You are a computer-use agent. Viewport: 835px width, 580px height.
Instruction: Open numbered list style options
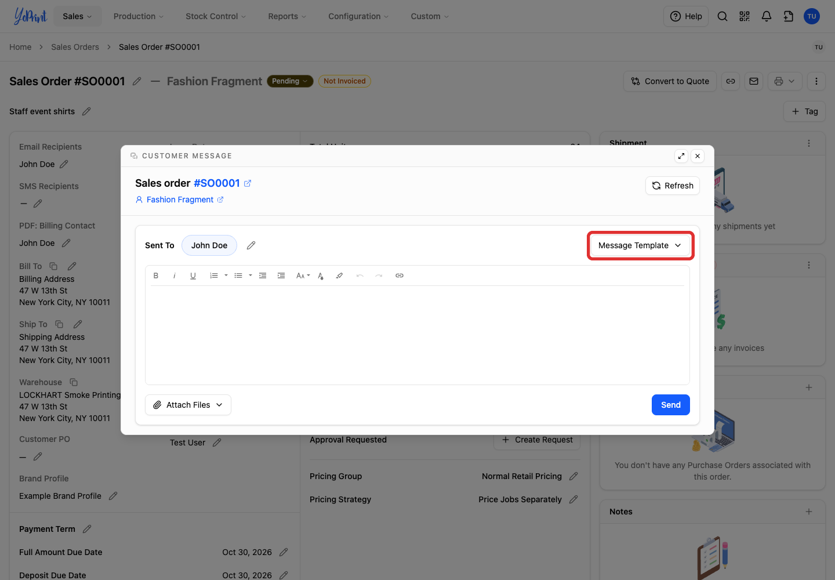tap(226, 275)
